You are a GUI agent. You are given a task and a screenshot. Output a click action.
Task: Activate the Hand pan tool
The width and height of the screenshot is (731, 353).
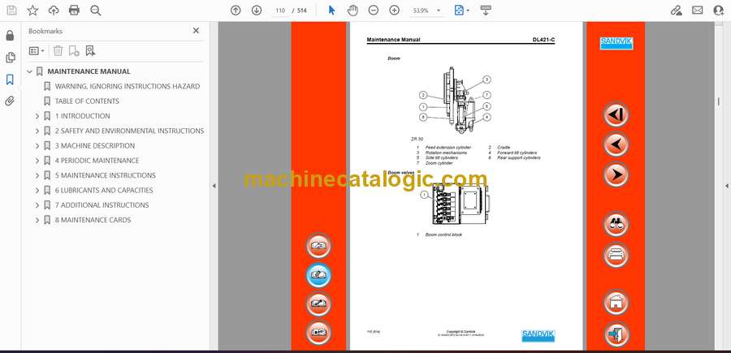click(x=353, y=11)
